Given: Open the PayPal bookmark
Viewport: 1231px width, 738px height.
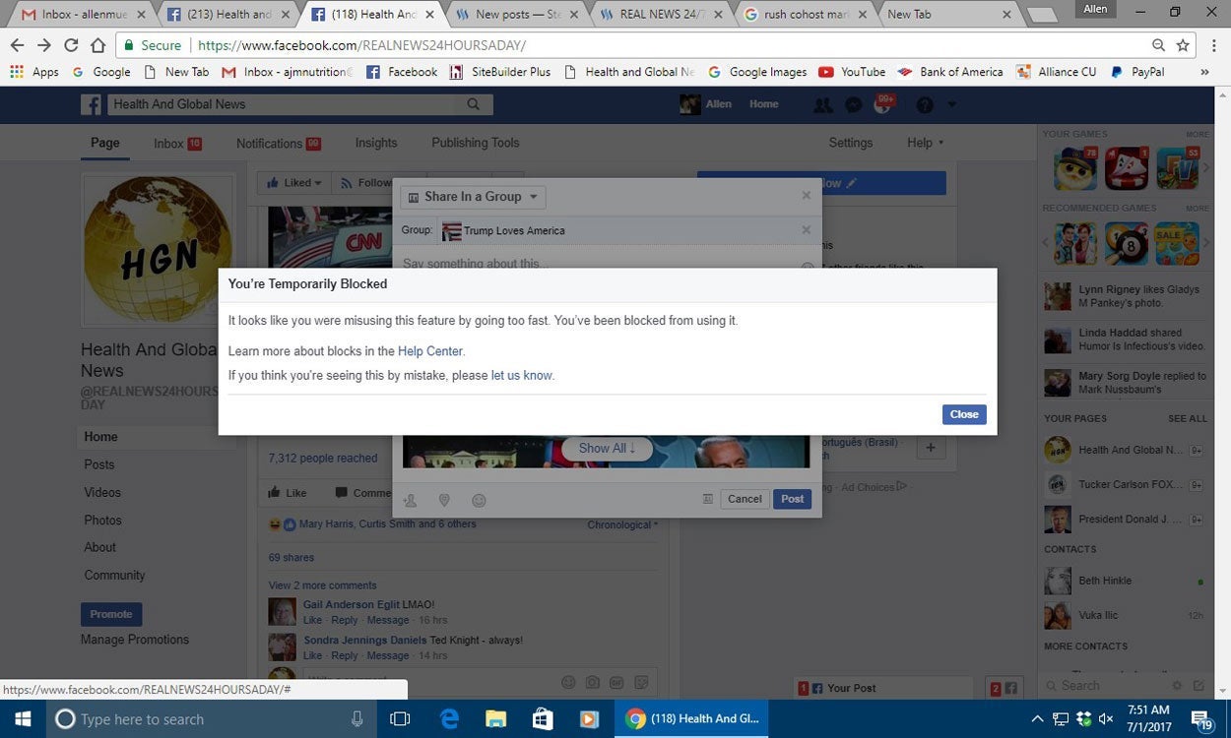Looking at the screenshot, I should (x=1136, y=72).
